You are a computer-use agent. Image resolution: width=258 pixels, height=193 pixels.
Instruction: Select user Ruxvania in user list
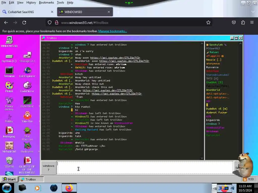click(x=212, y=67)
